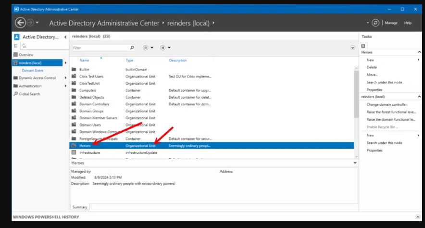
Task: Collapse the Heroes tasks section
Action: click(418, 52)
